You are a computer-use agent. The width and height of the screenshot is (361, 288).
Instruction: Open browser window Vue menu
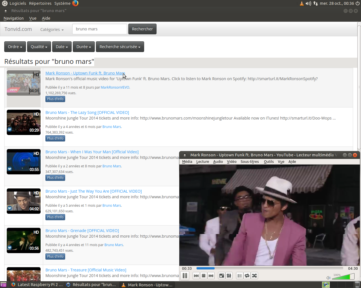click(33, 18)
